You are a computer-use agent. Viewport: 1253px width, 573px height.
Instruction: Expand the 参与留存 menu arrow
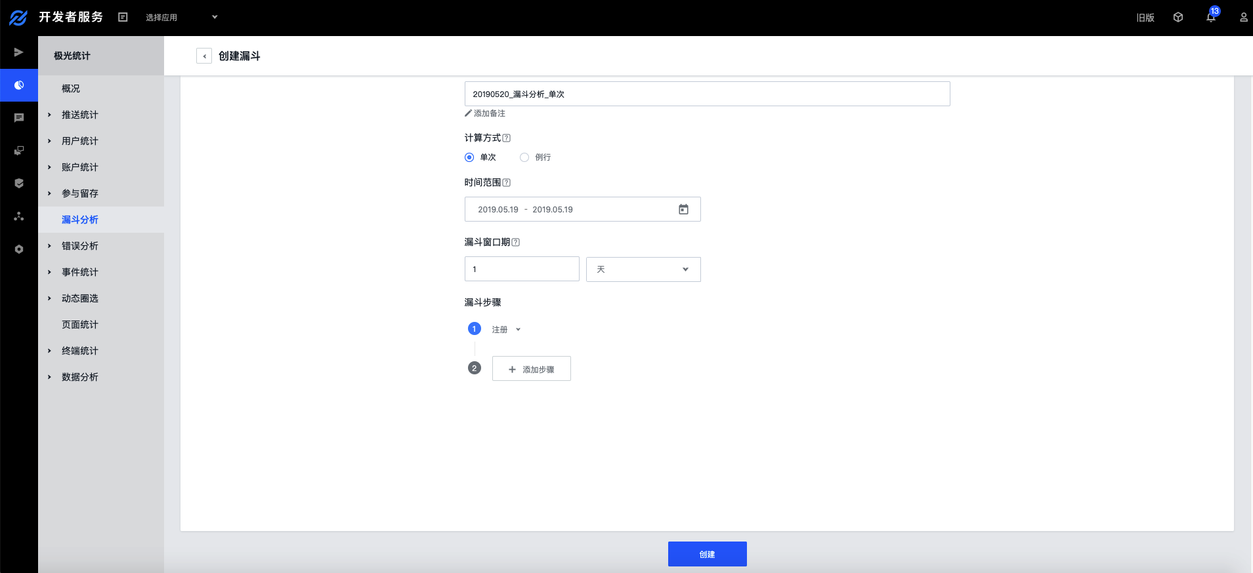49,193
